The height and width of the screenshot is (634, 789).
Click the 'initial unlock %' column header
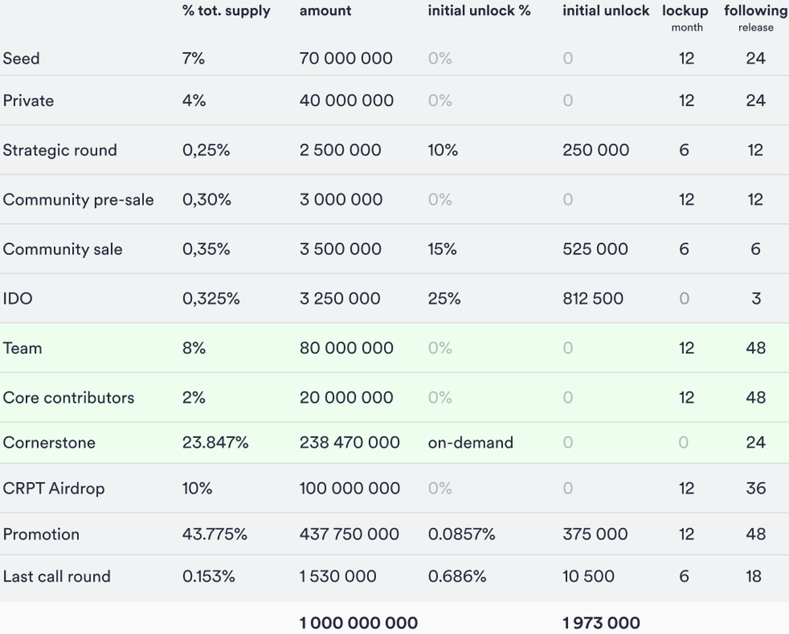pyautogui.click(x=479, y=11)
